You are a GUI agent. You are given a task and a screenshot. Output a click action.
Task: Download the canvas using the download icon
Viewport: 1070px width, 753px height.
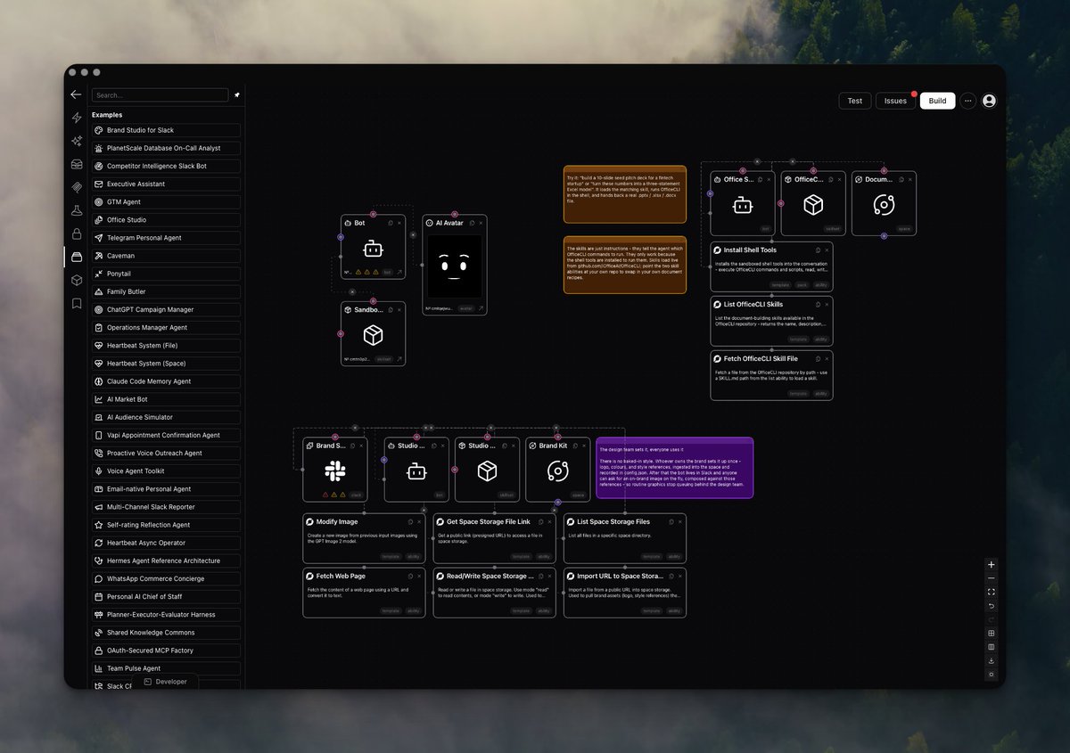tap(992, 661)
